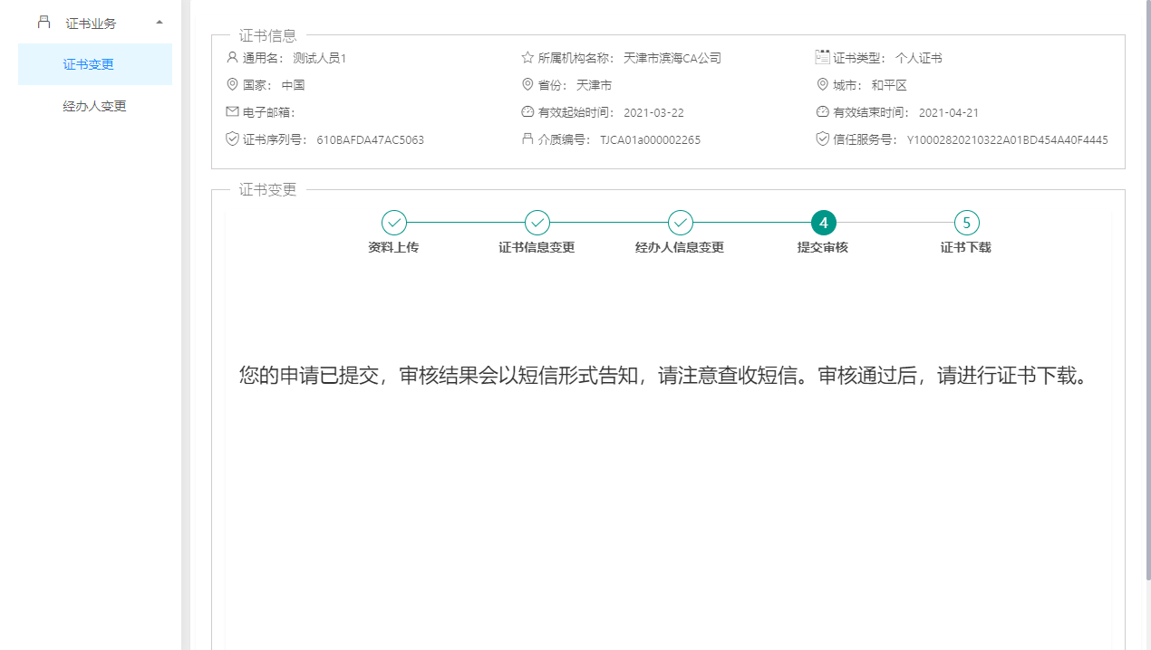Click the 证书业务 sidebar menu icon
1151x650 pixels.
pyautogui.click(x=44, y=23)
